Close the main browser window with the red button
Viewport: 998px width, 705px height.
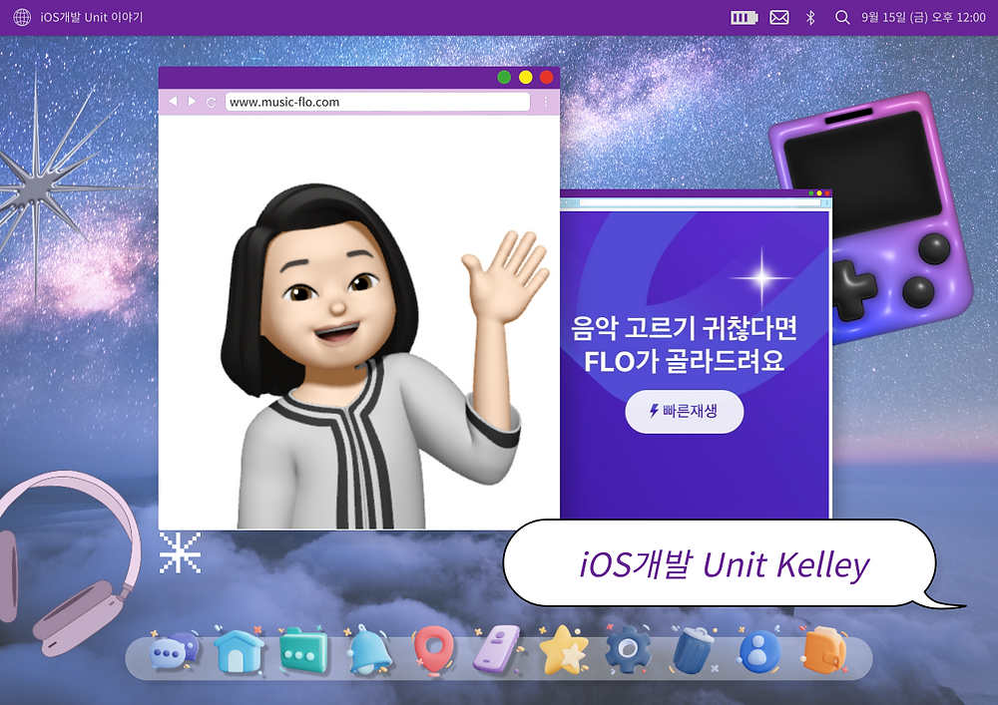point(546,77)
